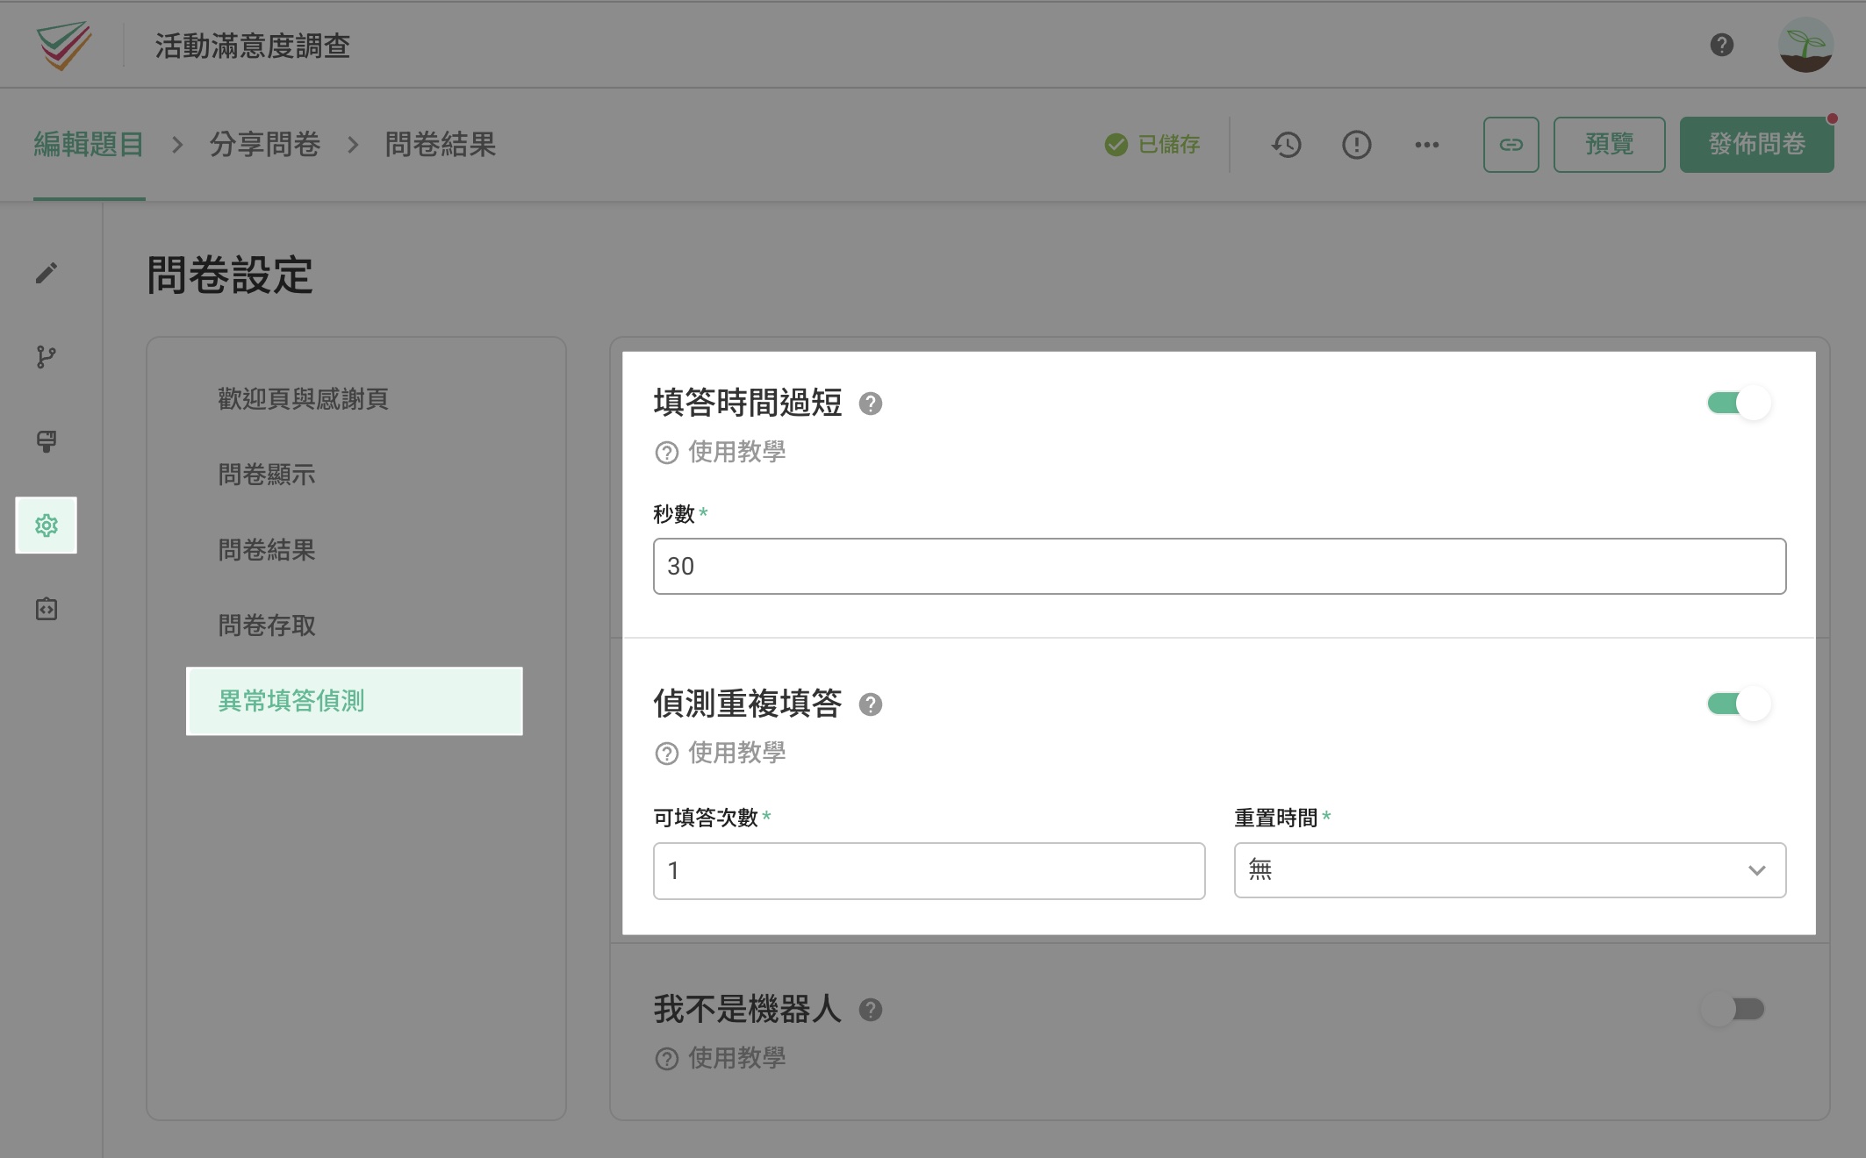Click the 秒數 input showing 30
The width and height of the screenshot is (1866, 1158).
[x=1218, y=566]
